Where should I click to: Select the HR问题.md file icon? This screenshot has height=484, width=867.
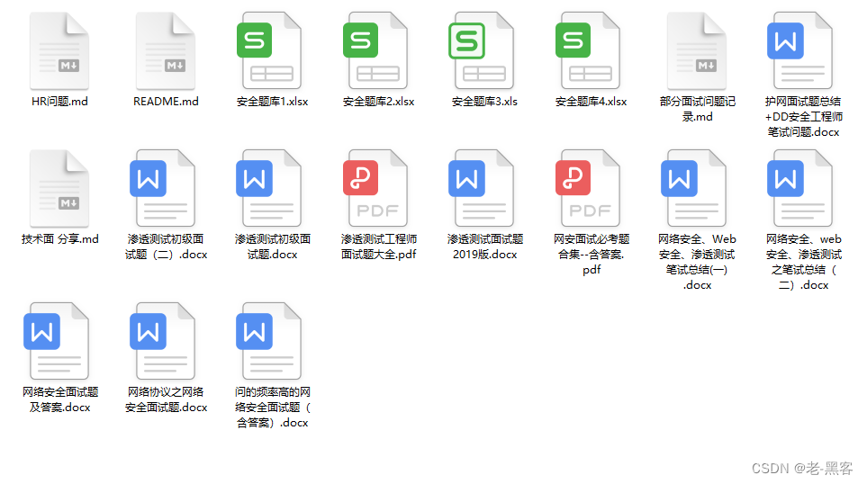pos(59,51)
